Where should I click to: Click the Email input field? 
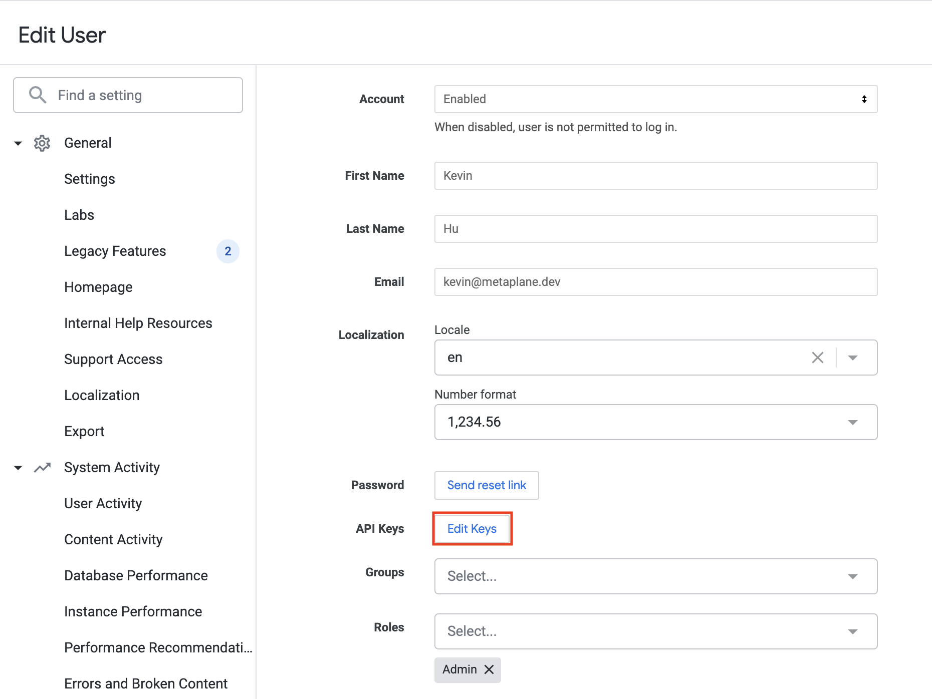656,282
